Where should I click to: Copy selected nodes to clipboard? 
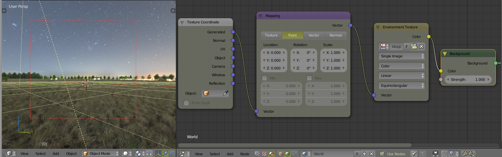point(465,154)
